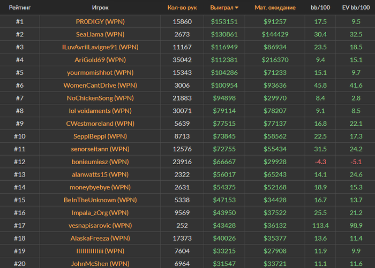Select player ILuvAvrilLavigne91 (WPN)
375x268 pixels.
(100, 47)
